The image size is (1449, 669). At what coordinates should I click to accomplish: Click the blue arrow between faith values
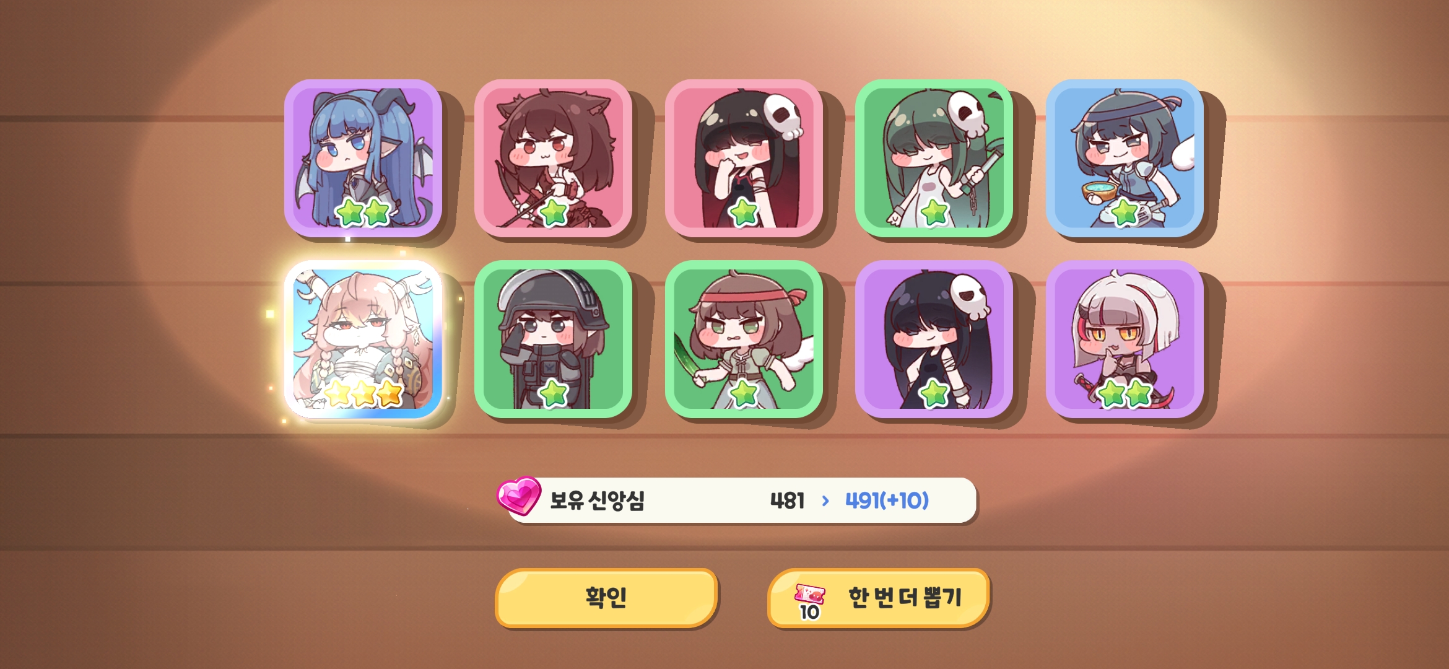pyautogui.click(x=825, y=501)
